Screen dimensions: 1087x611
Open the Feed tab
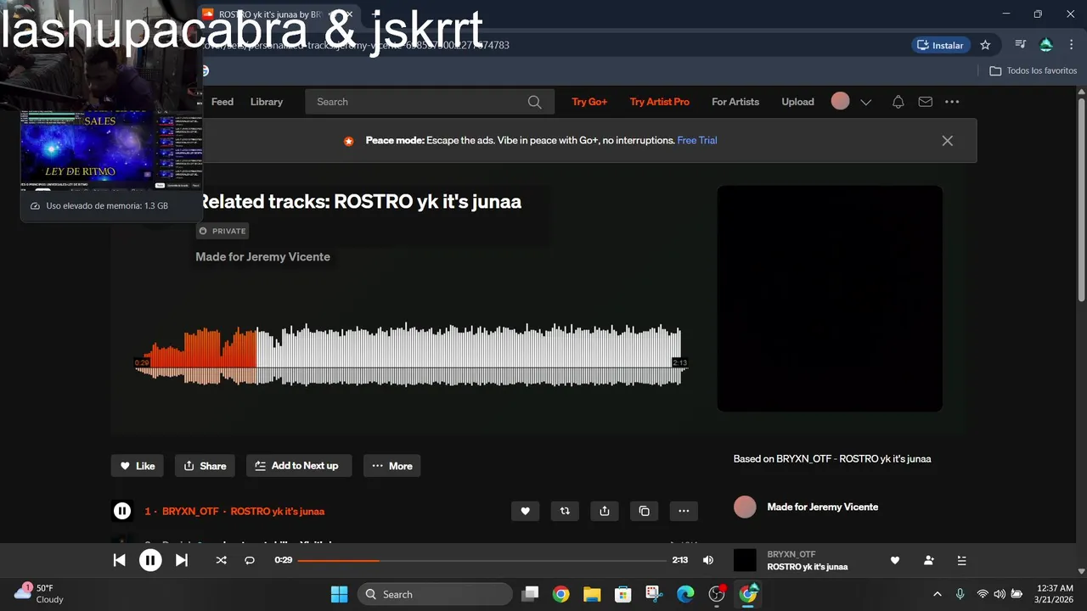point(222,102)
